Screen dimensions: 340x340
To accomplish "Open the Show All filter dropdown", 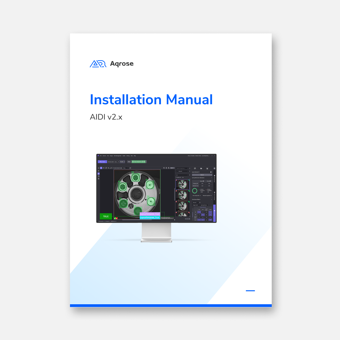I will pyautogui.click(x=182, y=171).
